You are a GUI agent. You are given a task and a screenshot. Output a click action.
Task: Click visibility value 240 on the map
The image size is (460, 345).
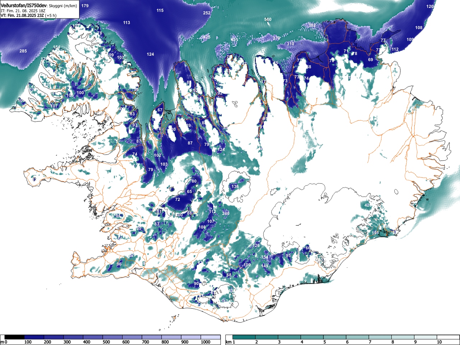pos(226,213)
